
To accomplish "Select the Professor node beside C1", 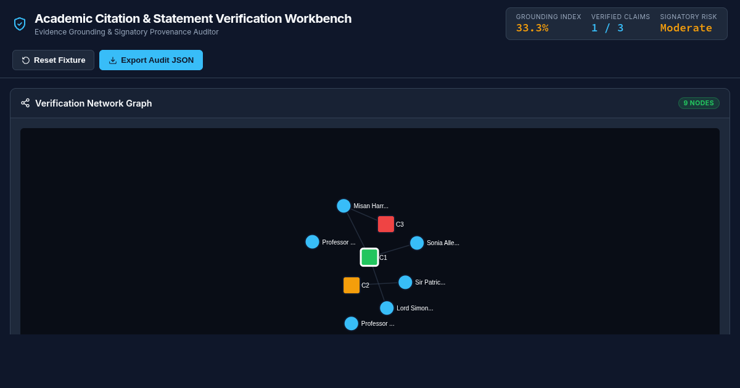I will coord(313,242).
